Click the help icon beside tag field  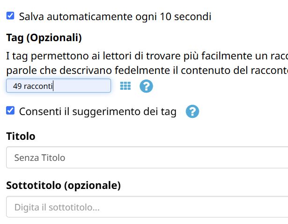[146, 86]
